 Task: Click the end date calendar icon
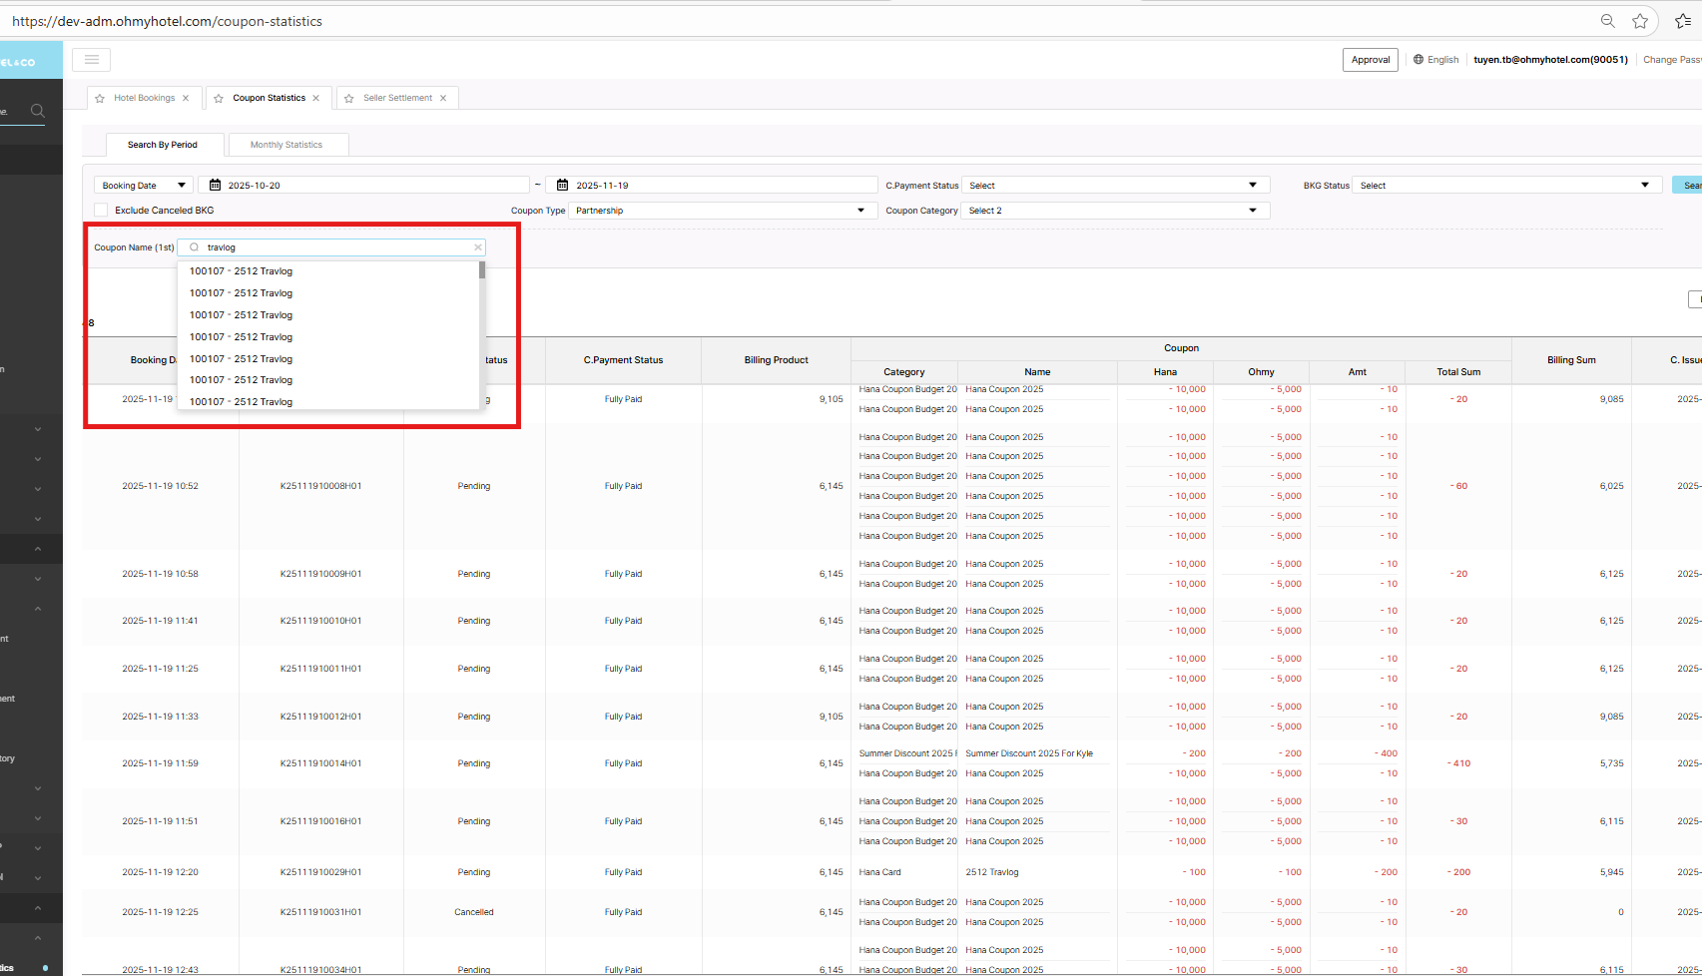(x=562, y=185)
